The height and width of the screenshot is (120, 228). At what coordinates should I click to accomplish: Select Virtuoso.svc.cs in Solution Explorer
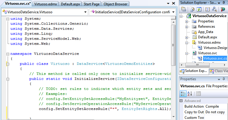coord(215,58)
